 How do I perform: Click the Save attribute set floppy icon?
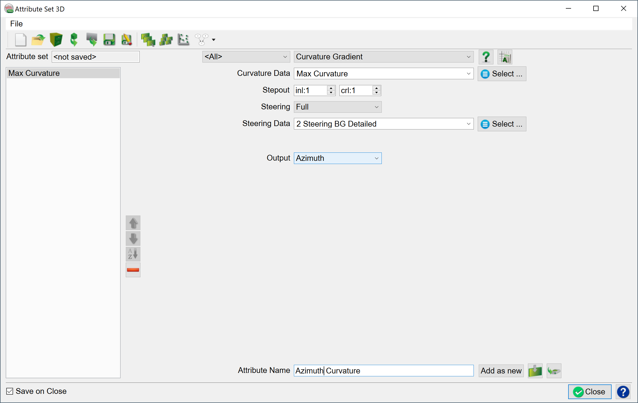coord(109,40)
